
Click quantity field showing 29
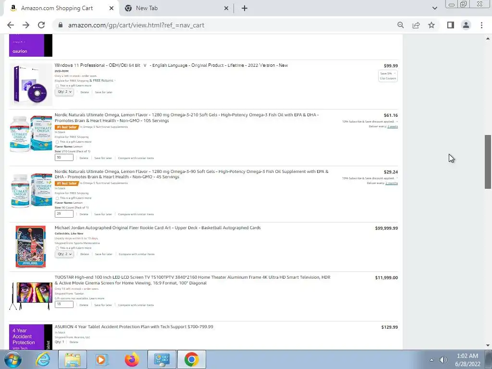click(64, 214)
